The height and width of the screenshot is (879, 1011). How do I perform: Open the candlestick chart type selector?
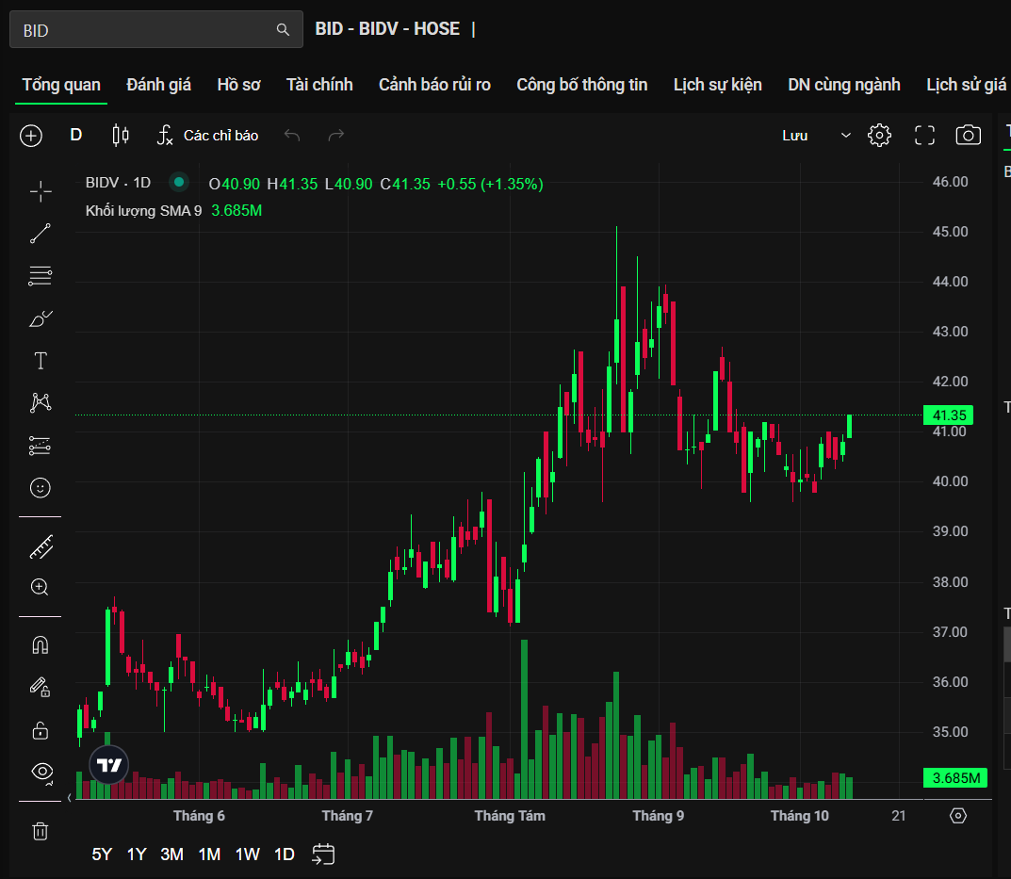pos(121,136)
